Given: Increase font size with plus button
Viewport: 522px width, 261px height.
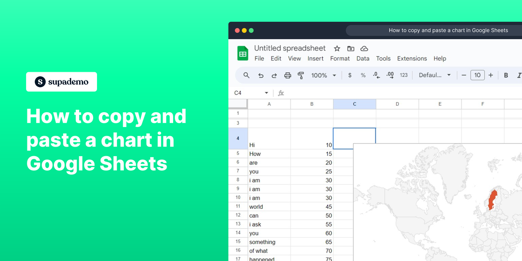Looking at the screenshot, I should [491, 75].
